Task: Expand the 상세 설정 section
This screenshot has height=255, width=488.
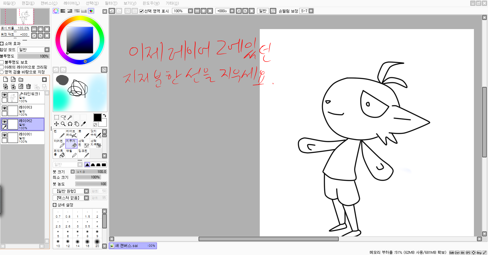Action: click(54, 205)
